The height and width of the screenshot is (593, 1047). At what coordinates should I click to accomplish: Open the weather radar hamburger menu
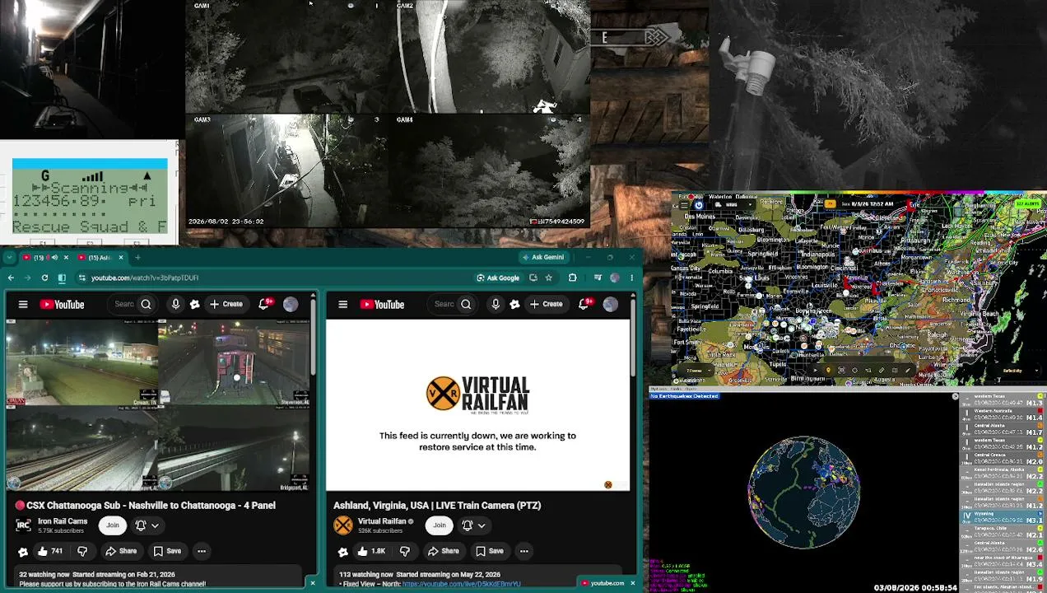click(x=684, y=204)
